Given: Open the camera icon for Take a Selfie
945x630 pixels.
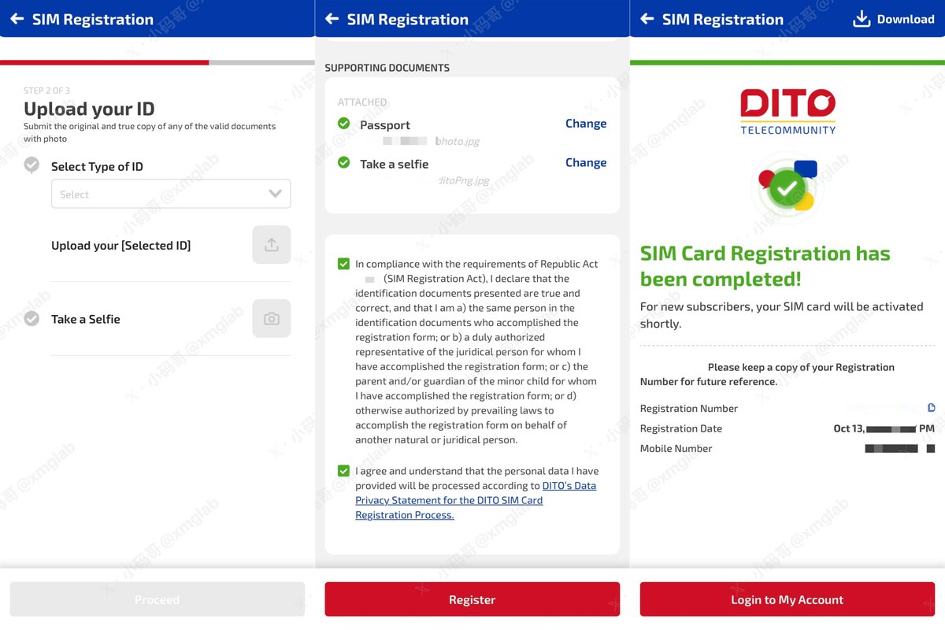Looking at the screenshot, I should (272, 319).
